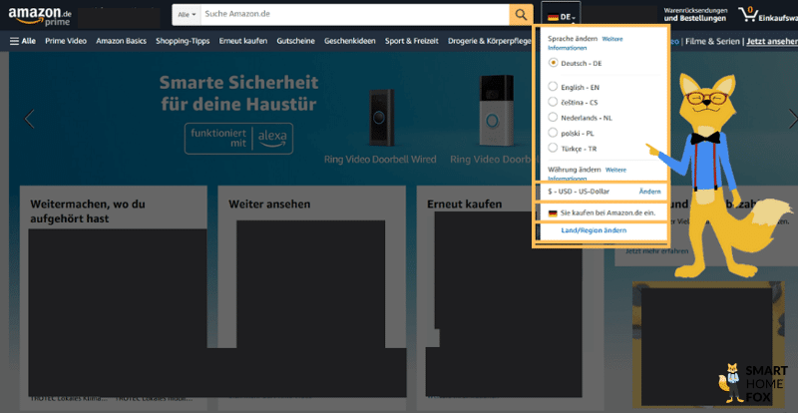The image size is (798, 413).
Task: Open Shopping-Tipps in navigation bar
Action: click(183, 41)
